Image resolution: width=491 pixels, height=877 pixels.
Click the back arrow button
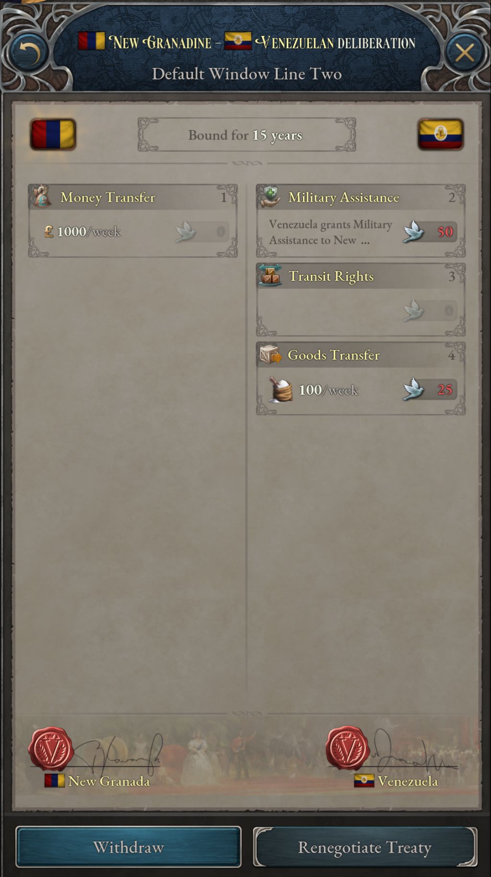coord(28,53)
